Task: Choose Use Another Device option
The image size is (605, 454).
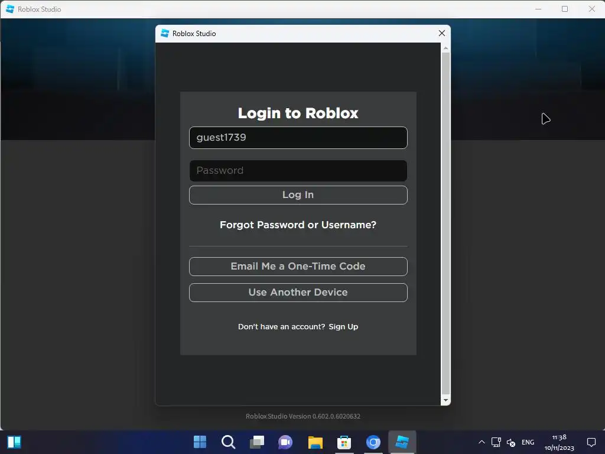Action: [298, 293]
